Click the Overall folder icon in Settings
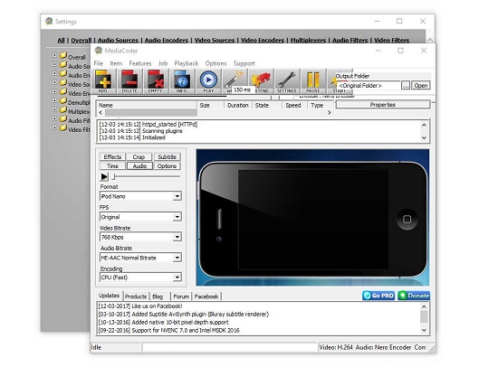The height and width of the screenshot is (367, 498). coord(63,55)
